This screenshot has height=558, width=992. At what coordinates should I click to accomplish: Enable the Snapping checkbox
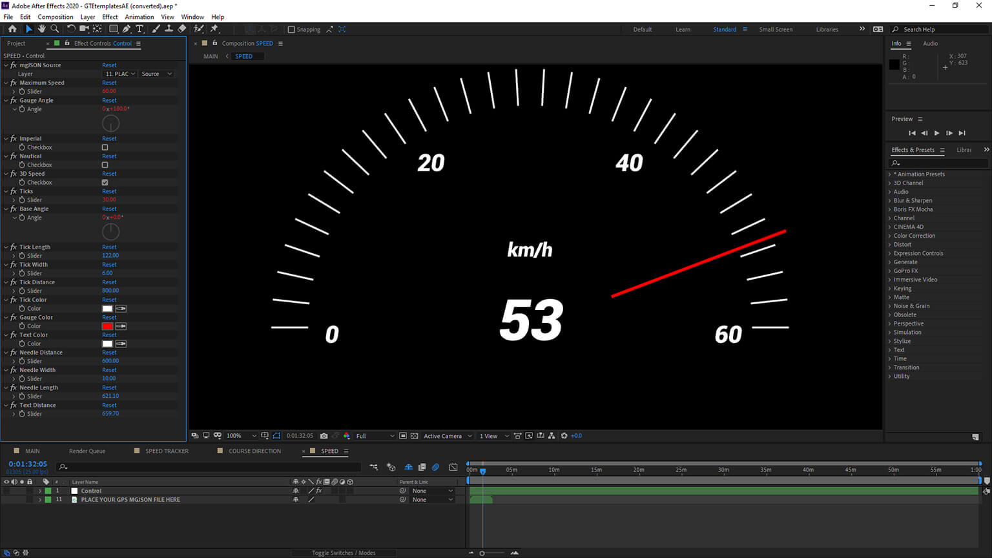pos(291,29)
